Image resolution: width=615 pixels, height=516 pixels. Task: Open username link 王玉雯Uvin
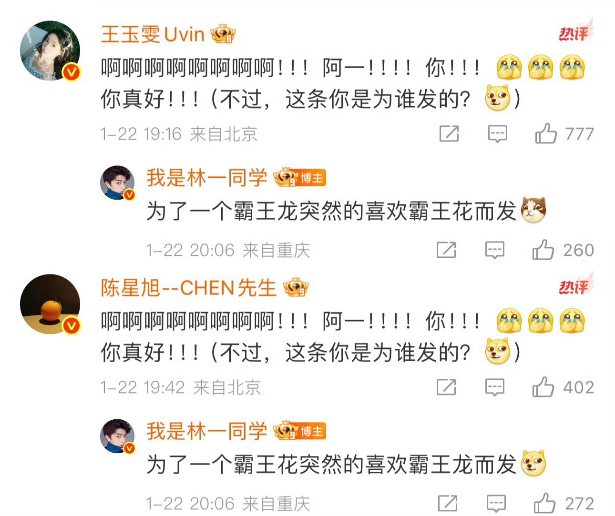153,34
